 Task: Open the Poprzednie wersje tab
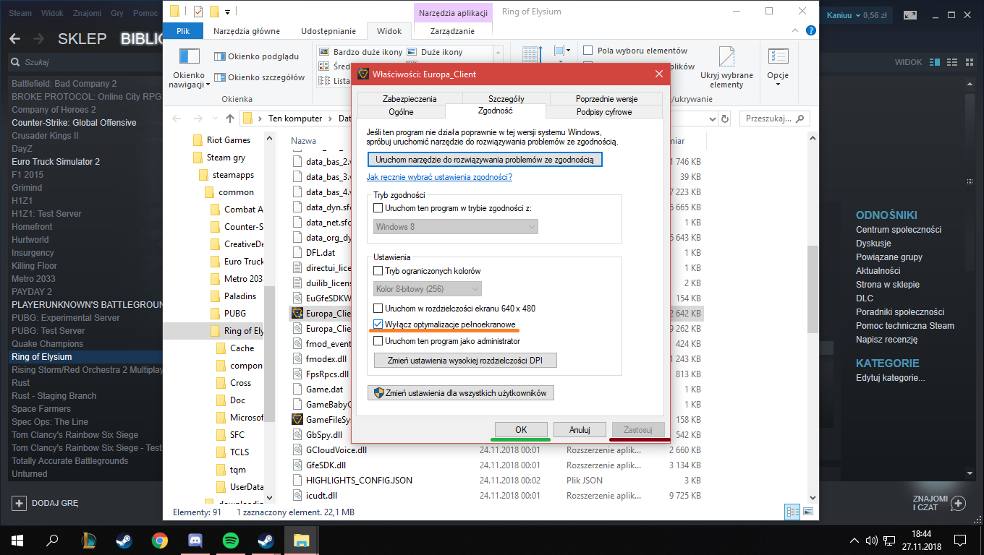coord(605,98)
